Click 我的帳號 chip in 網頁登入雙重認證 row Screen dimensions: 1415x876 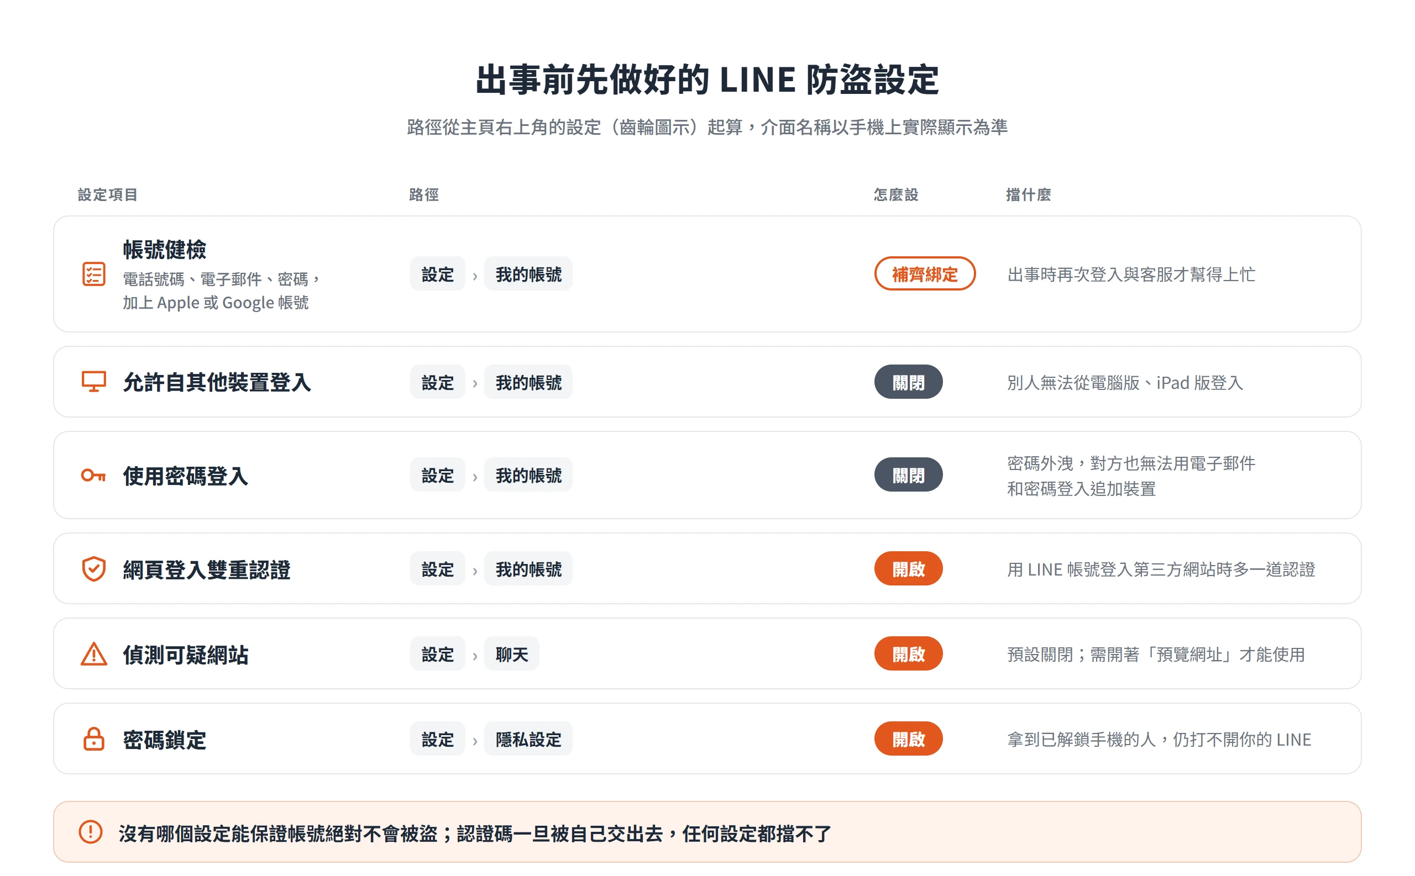click(x=528, y=569)
